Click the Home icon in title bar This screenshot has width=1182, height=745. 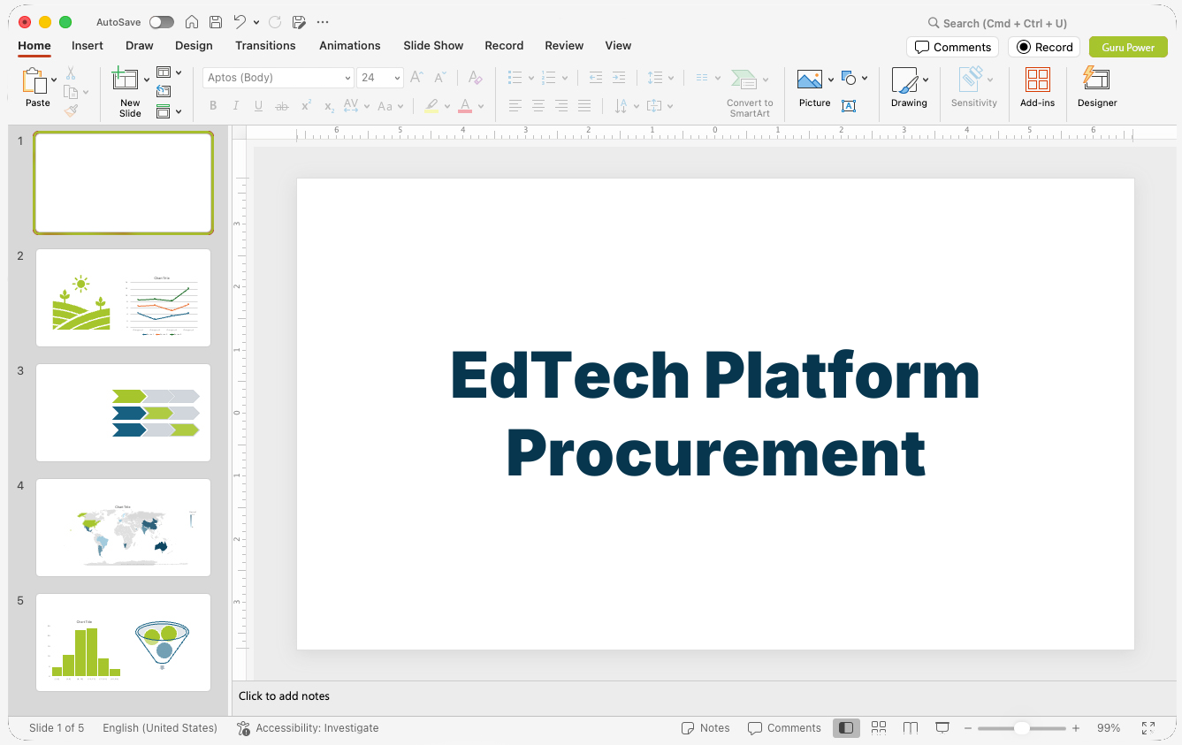[192, 22]
